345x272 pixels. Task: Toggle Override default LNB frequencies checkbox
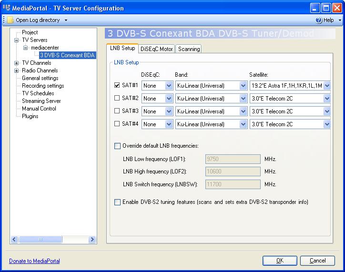(118, 146)
